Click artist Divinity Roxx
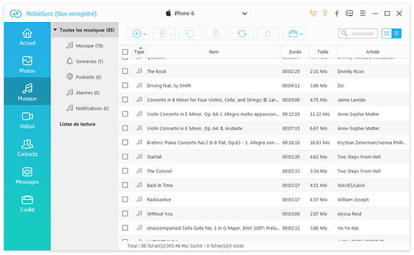 (351, 71)
